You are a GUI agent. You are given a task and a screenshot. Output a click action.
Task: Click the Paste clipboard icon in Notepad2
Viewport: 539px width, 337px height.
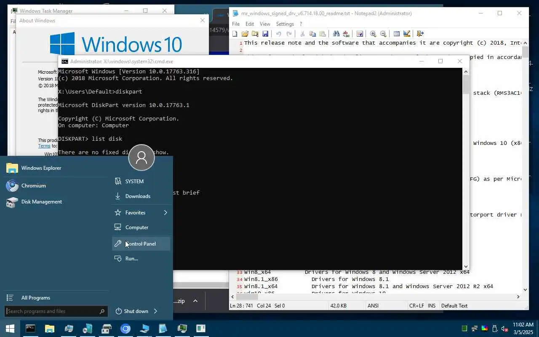323,34
